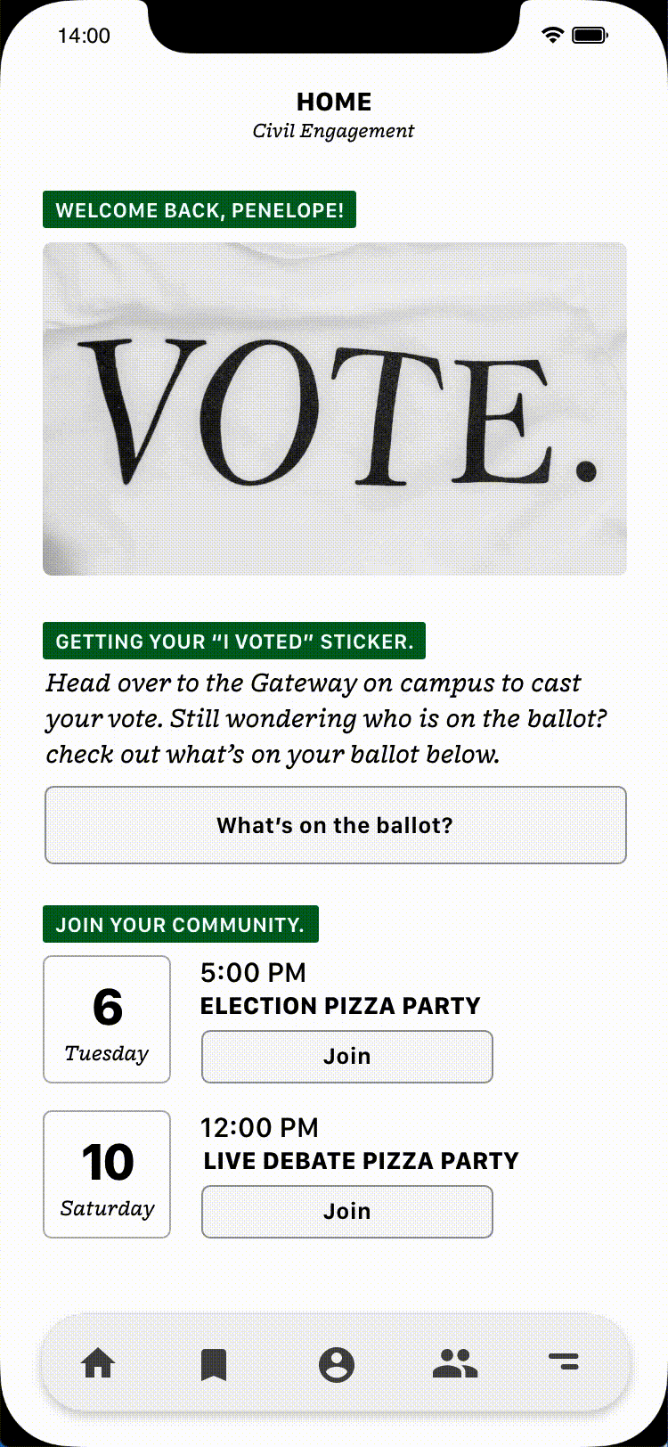
Task: Join the Live Debate Pizza Party event
Action: tap(346, 1212)
